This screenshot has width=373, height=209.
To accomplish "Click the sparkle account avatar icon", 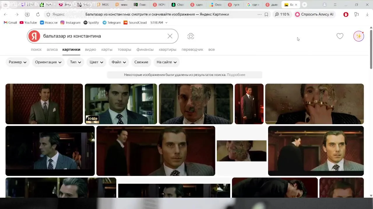I will 358,36.
